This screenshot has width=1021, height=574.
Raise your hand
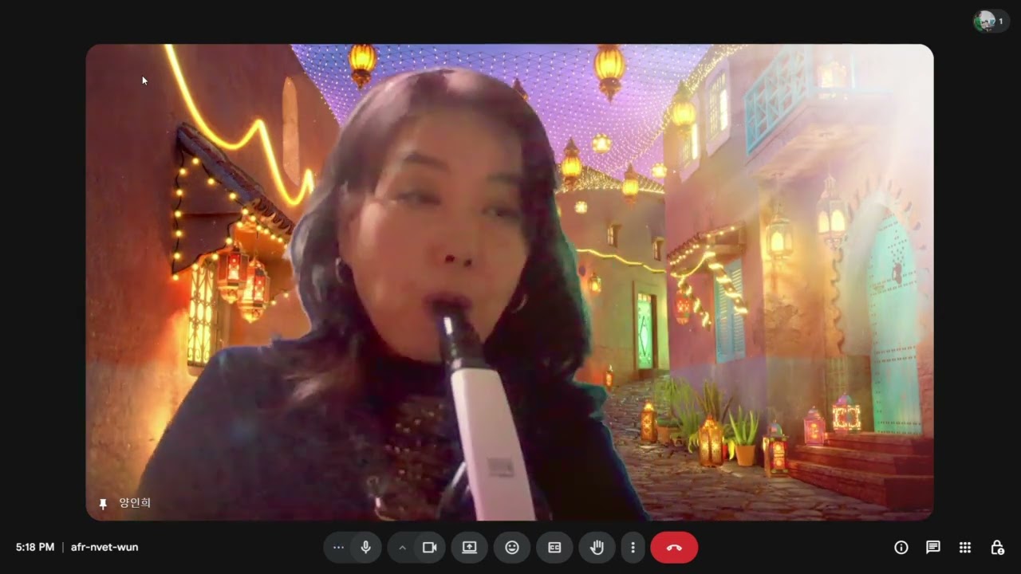tap(597, 548)
